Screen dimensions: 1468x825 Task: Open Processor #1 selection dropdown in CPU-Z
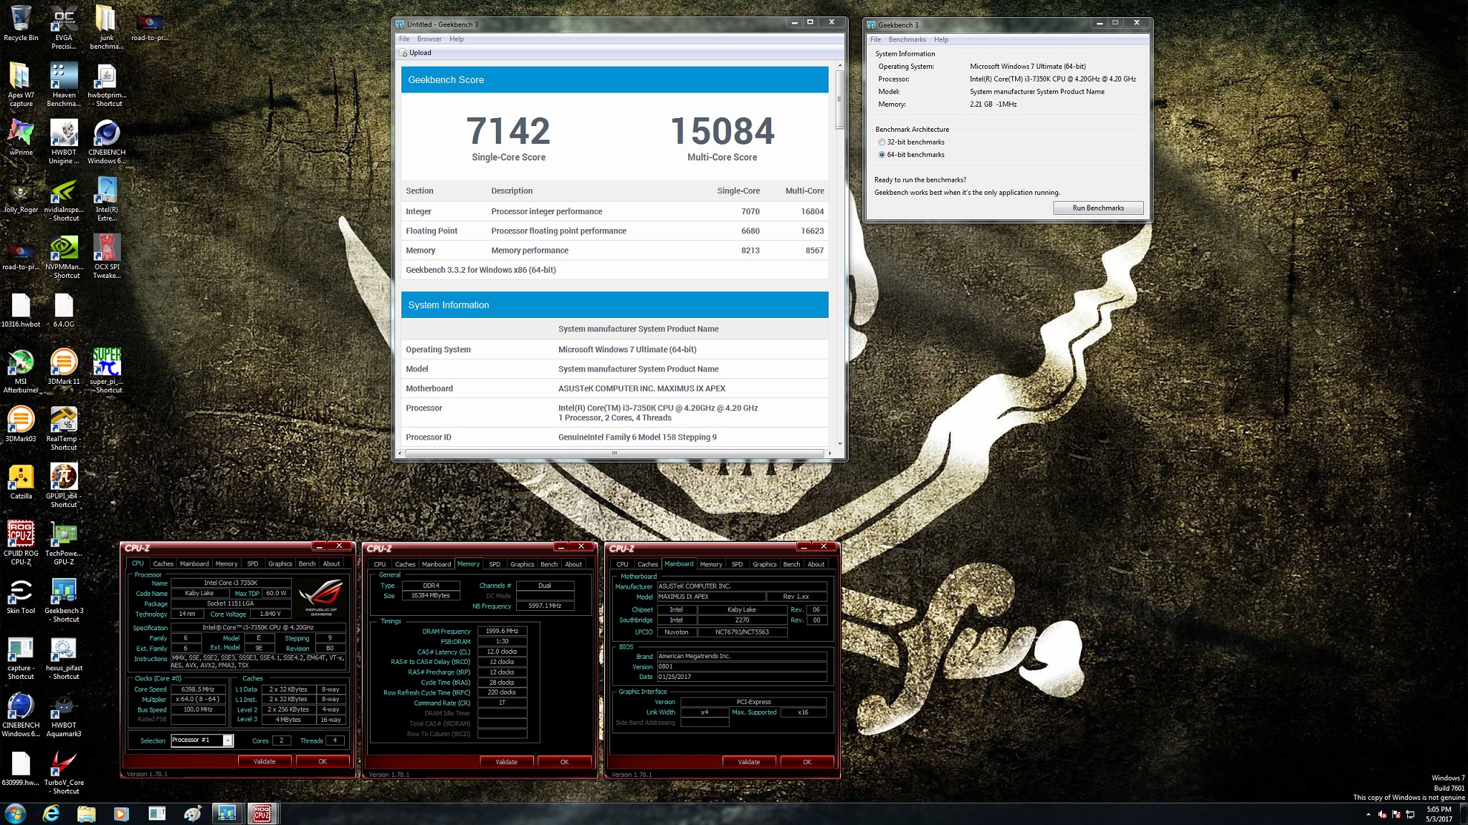tap(202, 740)
